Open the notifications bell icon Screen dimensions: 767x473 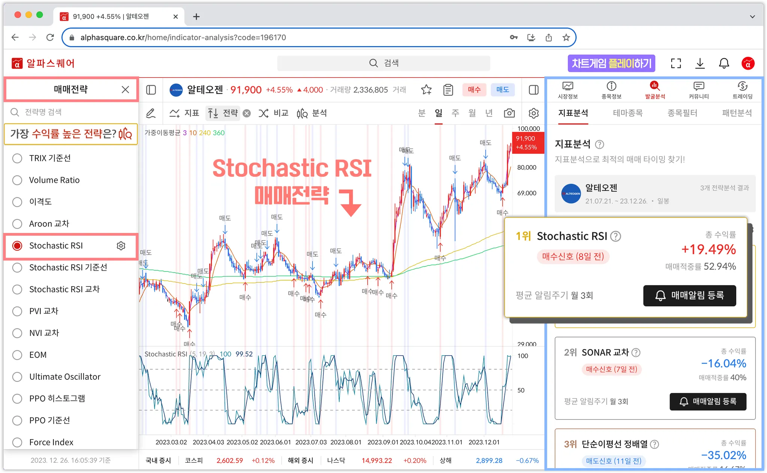[724, 63]
